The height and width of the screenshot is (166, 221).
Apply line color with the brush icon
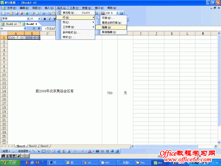82,151
